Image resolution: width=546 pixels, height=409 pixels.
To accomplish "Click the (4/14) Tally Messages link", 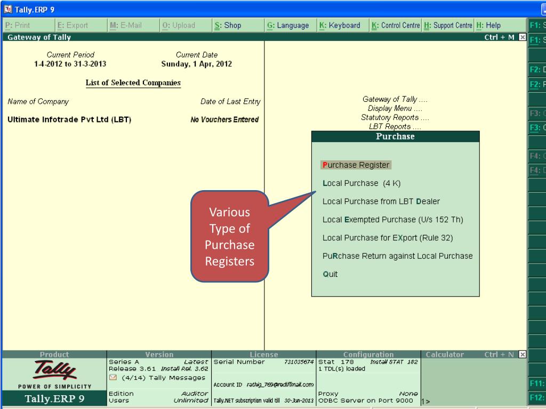I will coord(163,378).
